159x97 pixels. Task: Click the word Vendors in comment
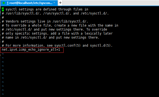[x=12, y=21]
